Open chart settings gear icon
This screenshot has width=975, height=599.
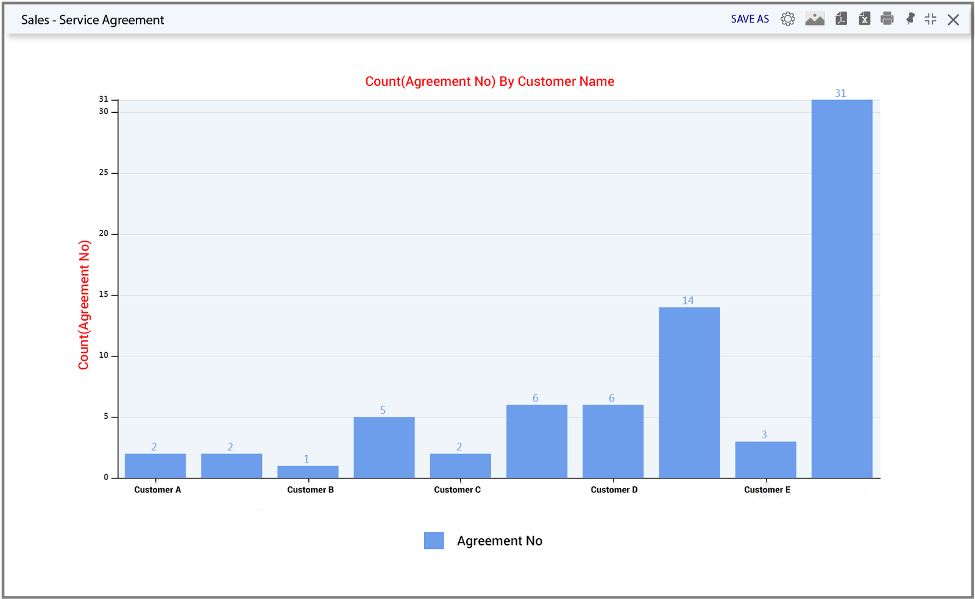coord(788,19)
